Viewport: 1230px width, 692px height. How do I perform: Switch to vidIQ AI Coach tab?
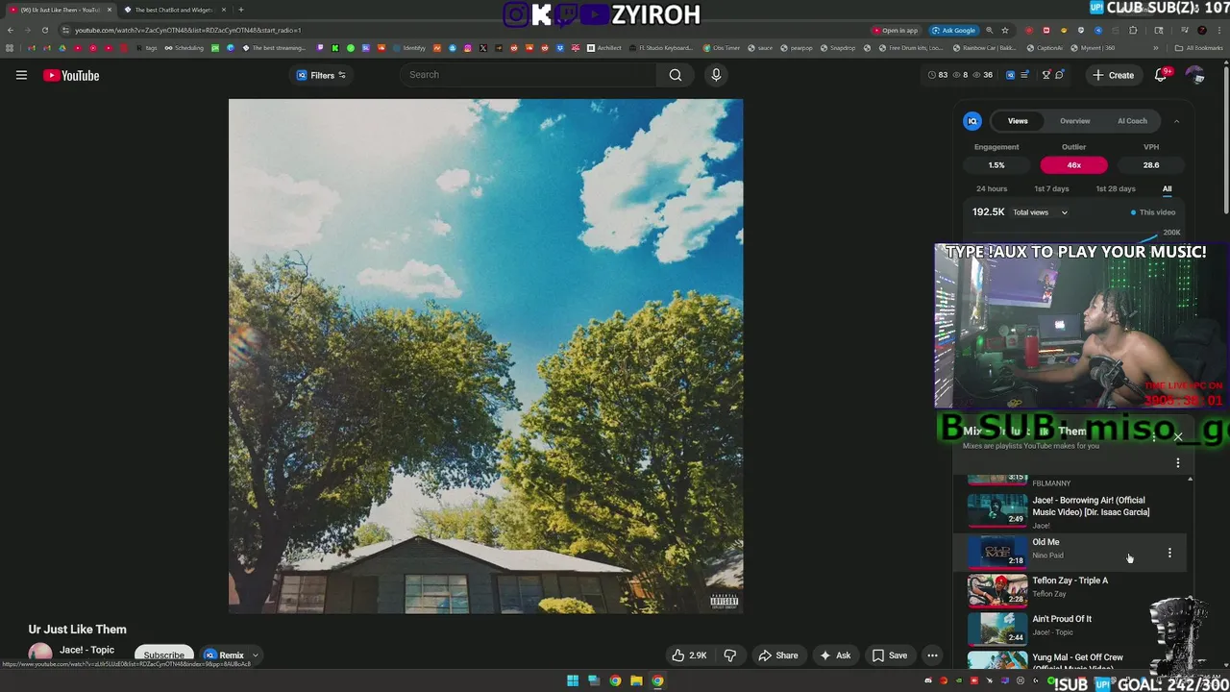click(1132, 121)
